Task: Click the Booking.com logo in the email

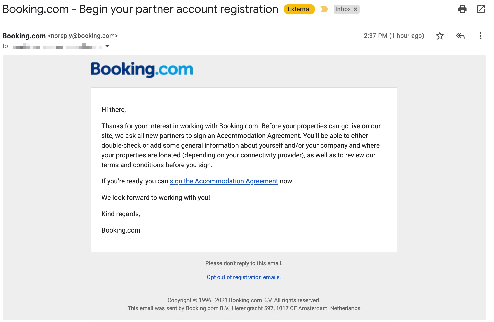Action: [142, 70]
